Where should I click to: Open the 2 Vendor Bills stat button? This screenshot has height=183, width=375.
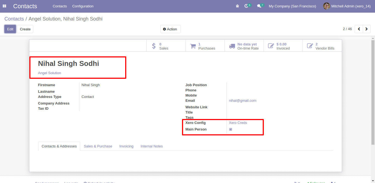click(x=322, y=46)
